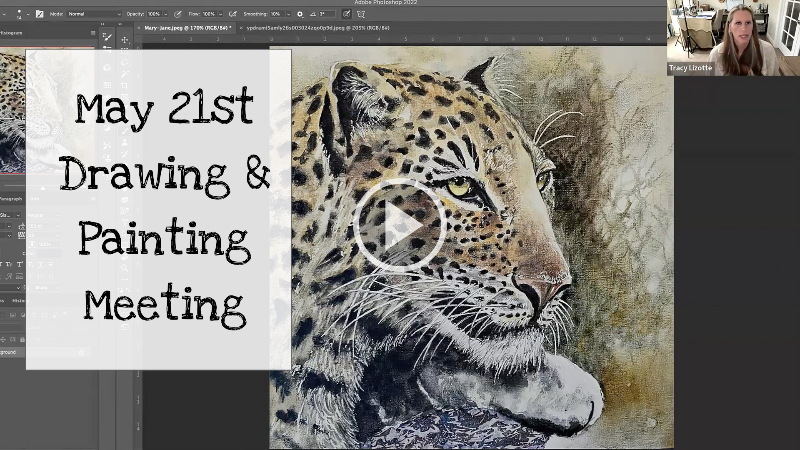Open the Edit Toolbar ellipsis
800x450 pixels.
coord(124,280)
